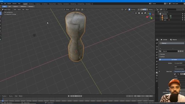Viewport: 185px width, 104px height.
Task: Select the Material slot in list
Action: (172, 43)
